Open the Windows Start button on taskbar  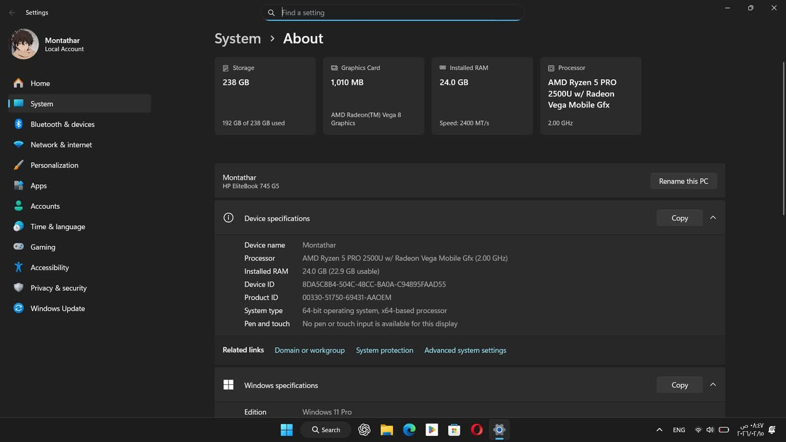click(x=287, y=430)
